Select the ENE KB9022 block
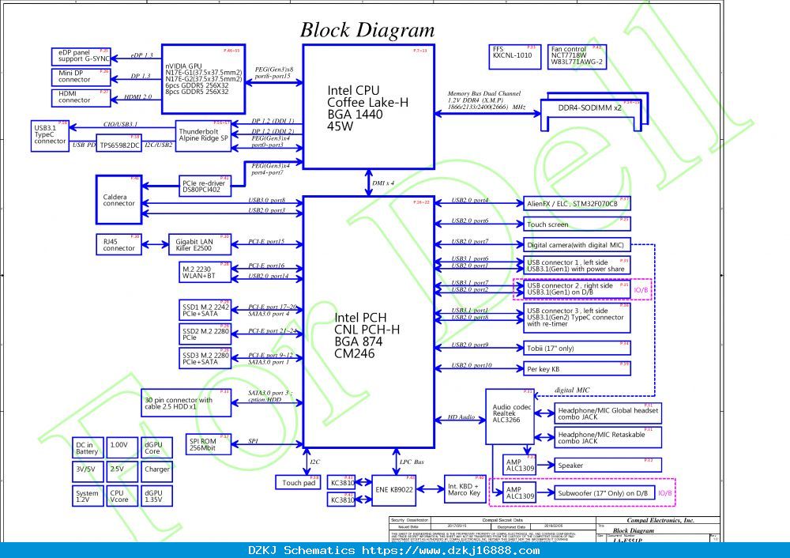790x558 pixels. 394,490
